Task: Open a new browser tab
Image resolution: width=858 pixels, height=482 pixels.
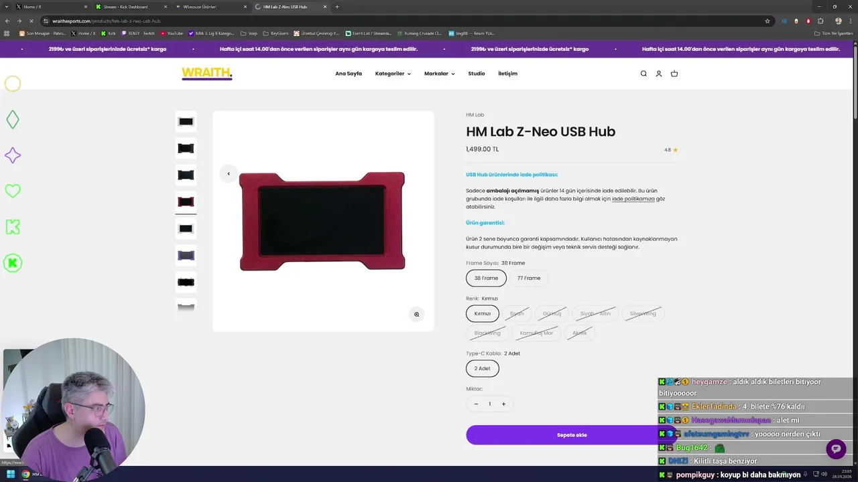Action: point(336,7)
